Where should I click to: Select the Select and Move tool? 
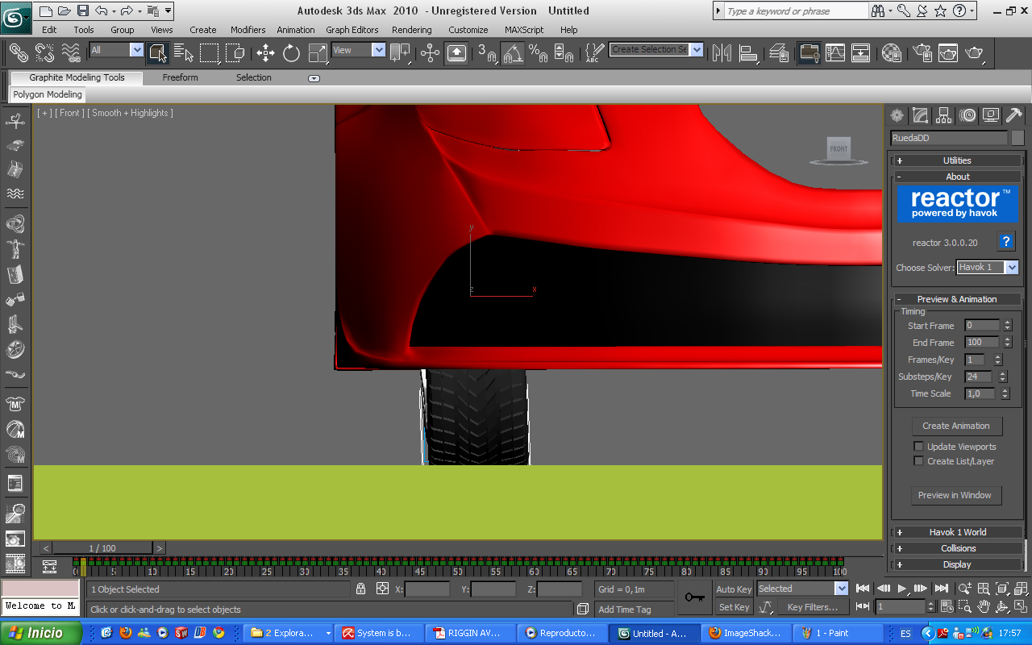point(265,53)
